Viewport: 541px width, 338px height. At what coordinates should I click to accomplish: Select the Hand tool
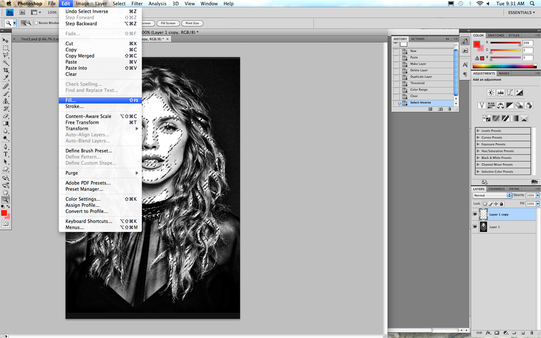click(5, 193)
